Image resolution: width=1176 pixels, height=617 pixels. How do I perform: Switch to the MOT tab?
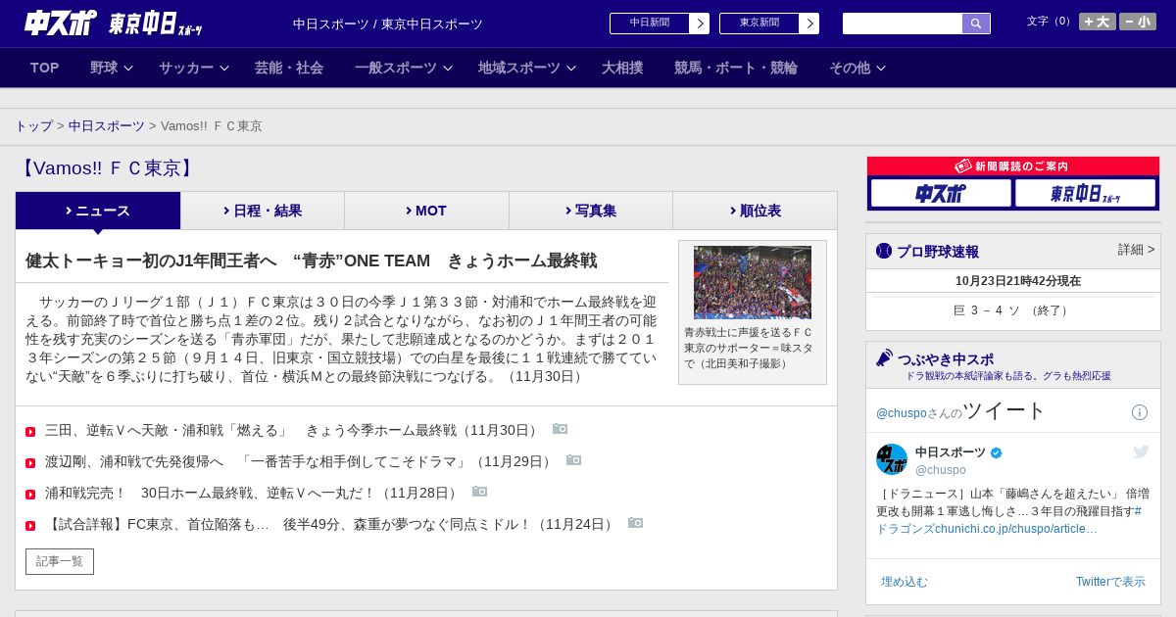coord(426,211)
